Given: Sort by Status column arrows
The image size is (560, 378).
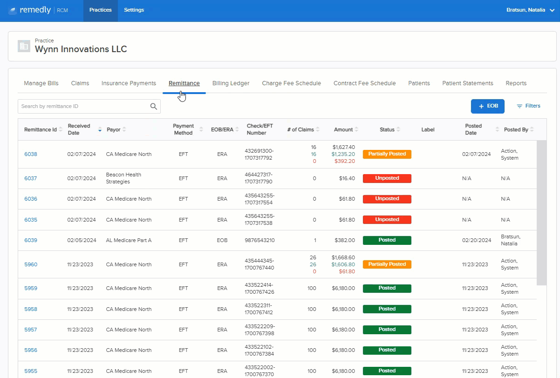Looking at the screenshot, I should click(398, 130).
